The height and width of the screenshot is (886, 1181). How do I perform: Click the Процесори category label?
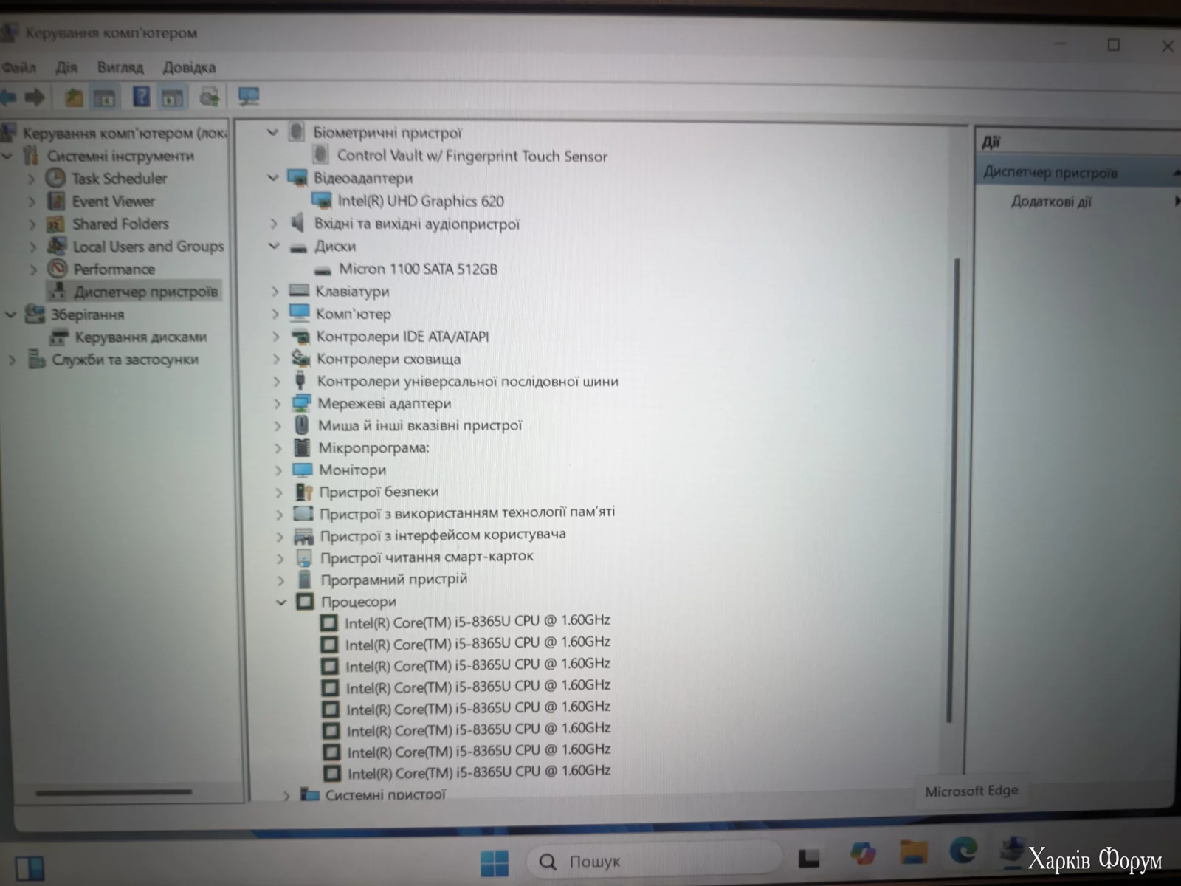point(358,602)
